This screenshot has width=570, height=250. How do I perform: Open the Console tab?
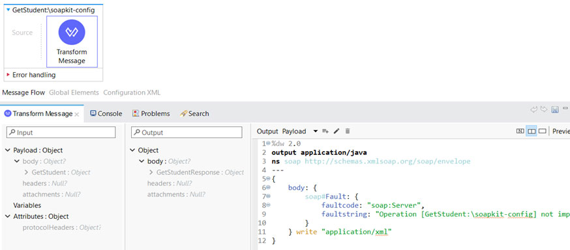pyautogui.click(x=106, y=113)
